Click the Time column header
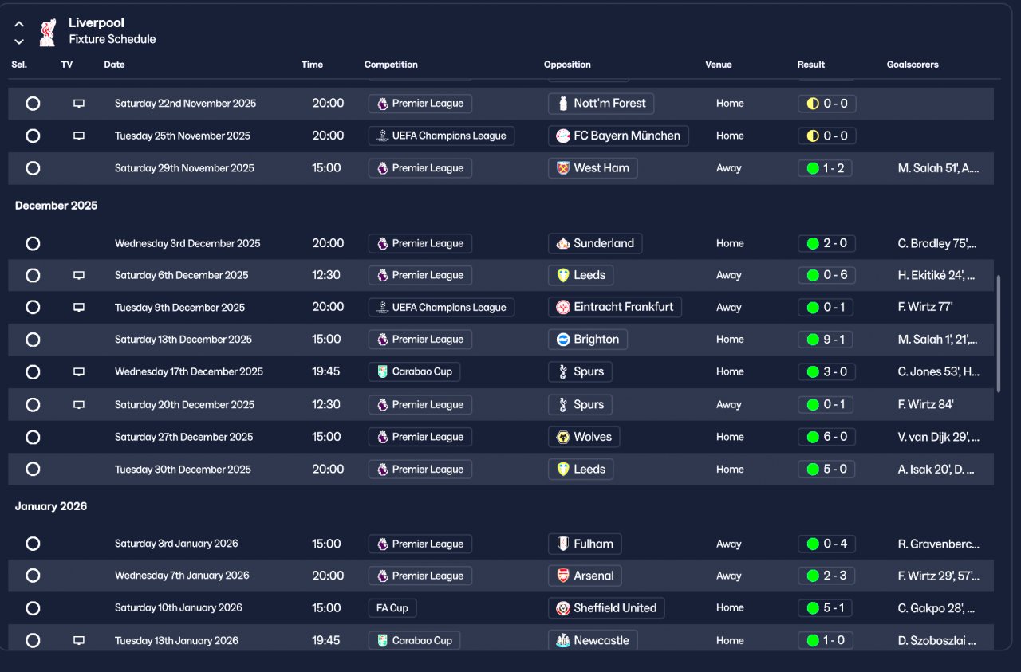 pyautogui.click(x=312, y=65)
